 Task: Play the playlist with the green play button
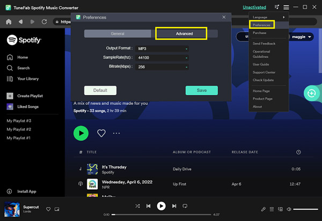coord(81,133)
